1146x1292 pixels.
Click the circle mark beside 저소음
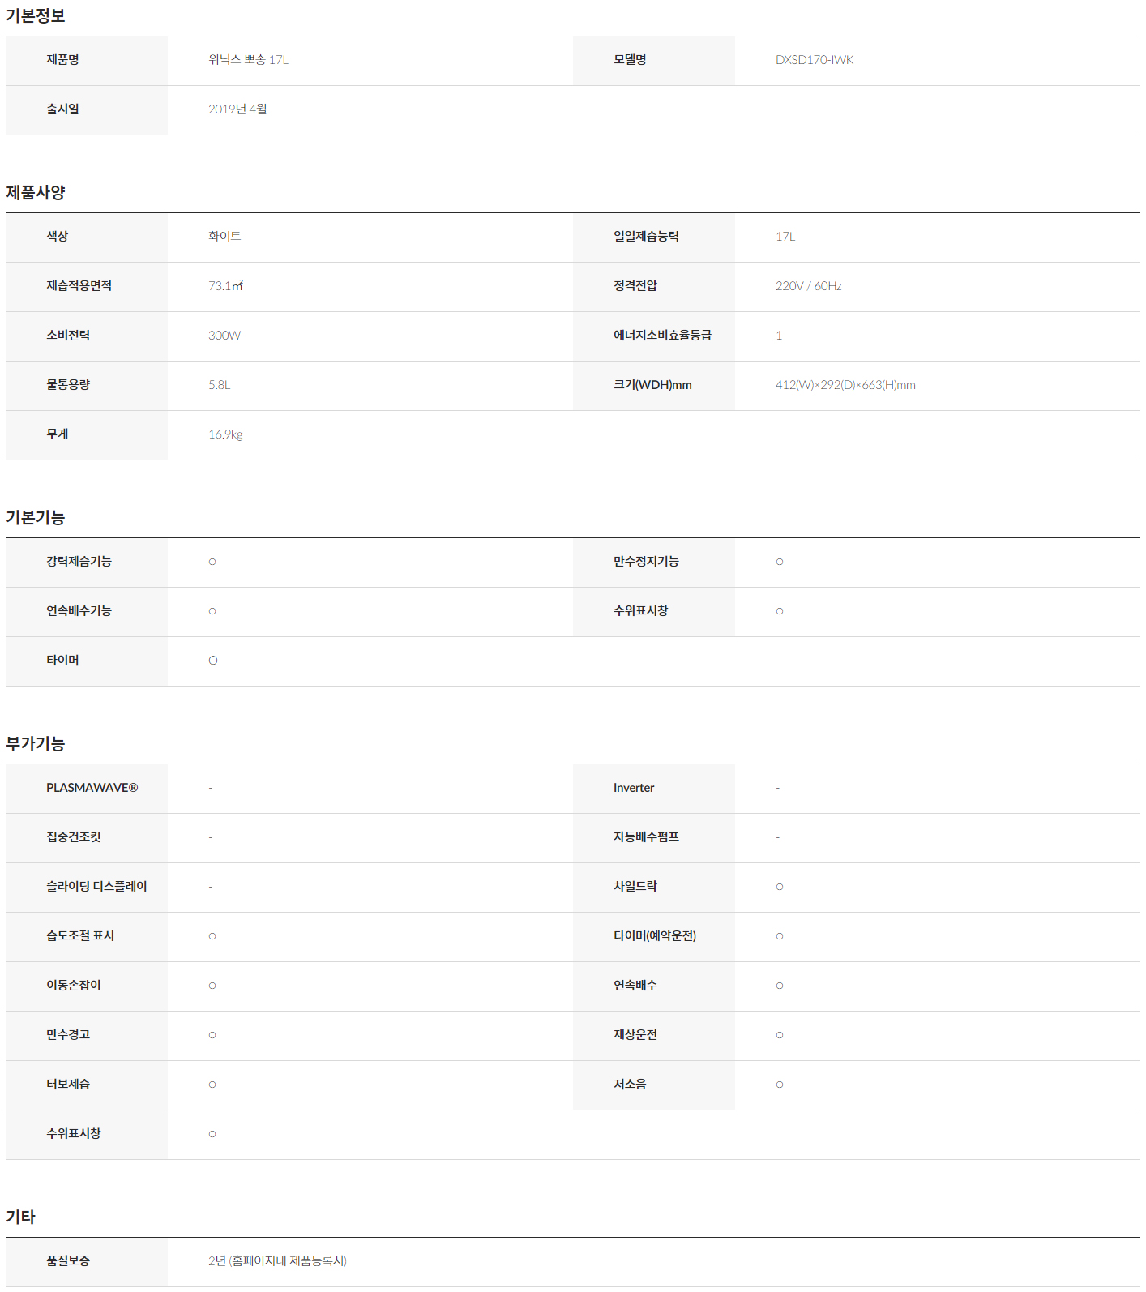[x=780, y=1085]
